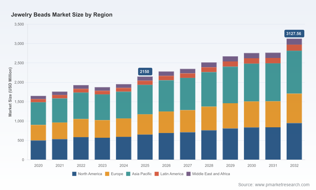Click the 2030 x-axis label

click(x=252, y=166)
